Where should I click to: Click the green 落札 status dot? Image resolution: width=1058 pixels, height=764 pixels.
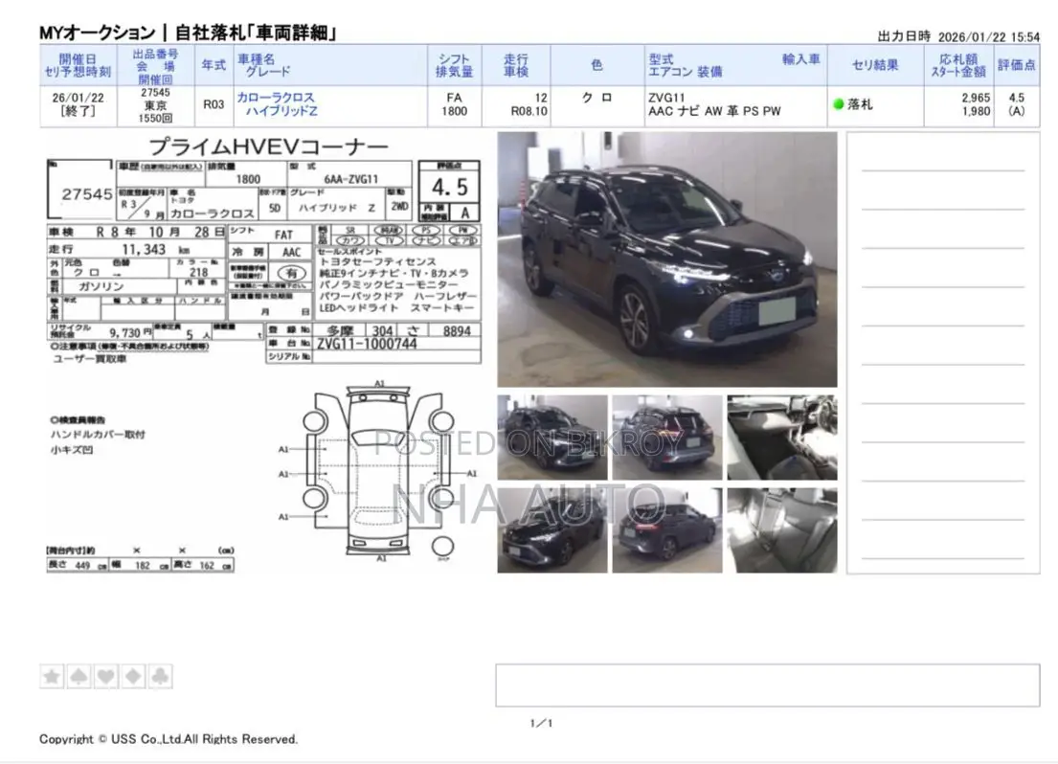839,104
